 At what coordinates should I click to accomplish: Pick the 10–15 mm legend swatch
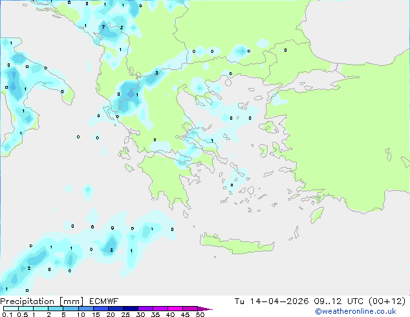coord(86,309)
